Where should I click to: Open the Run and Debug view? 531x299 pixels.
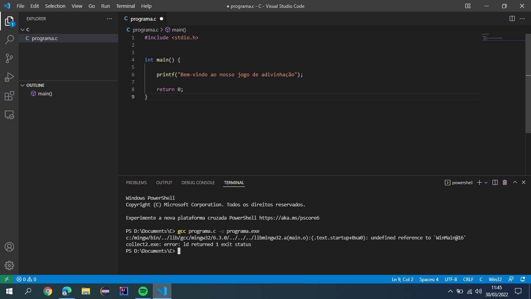[9, 77]
